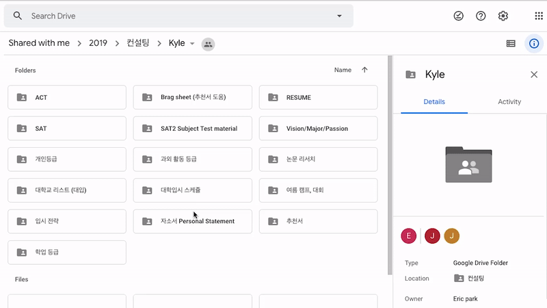The image size is (547, 308).
Task: Open the Settings gear icon
Action: 503,16
